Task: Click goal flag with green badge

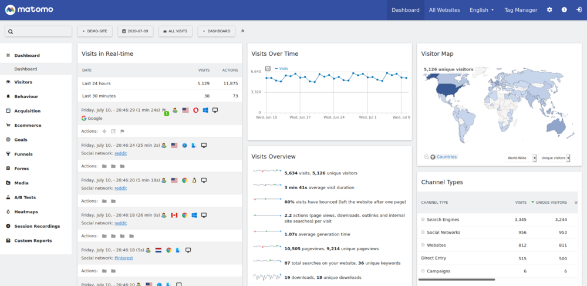Action: pos(165,112)
